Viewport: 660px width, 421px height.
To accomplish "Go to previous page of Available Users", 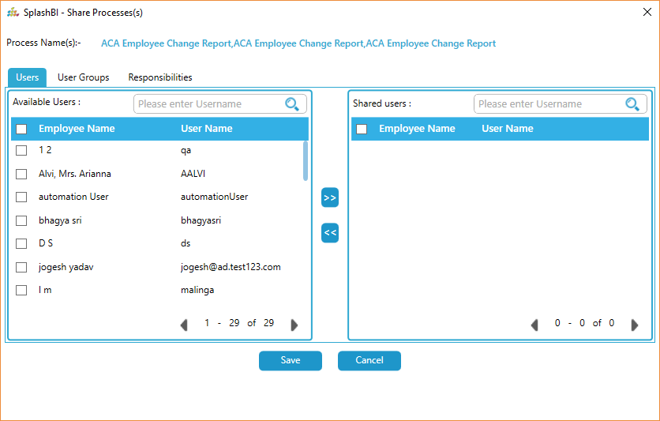I will (x=184, y=325).
